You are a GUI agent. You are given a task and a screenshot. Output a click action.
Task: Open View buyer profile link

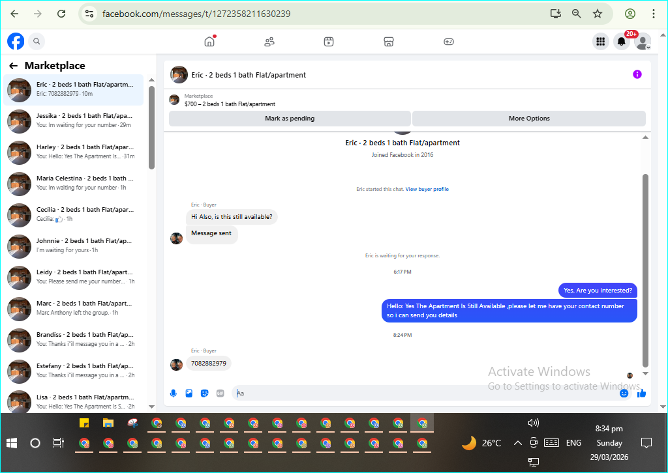[427, 190]
